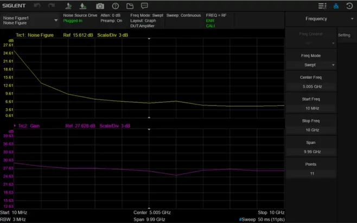Click the preset reset icon
This screenshot has height=223, width=357.
pyautogui.click(x=349, y=5)
